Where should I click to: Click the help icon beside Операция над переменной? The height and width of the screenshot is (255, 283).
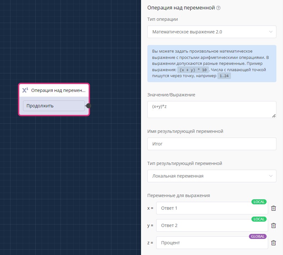[218, 8]
